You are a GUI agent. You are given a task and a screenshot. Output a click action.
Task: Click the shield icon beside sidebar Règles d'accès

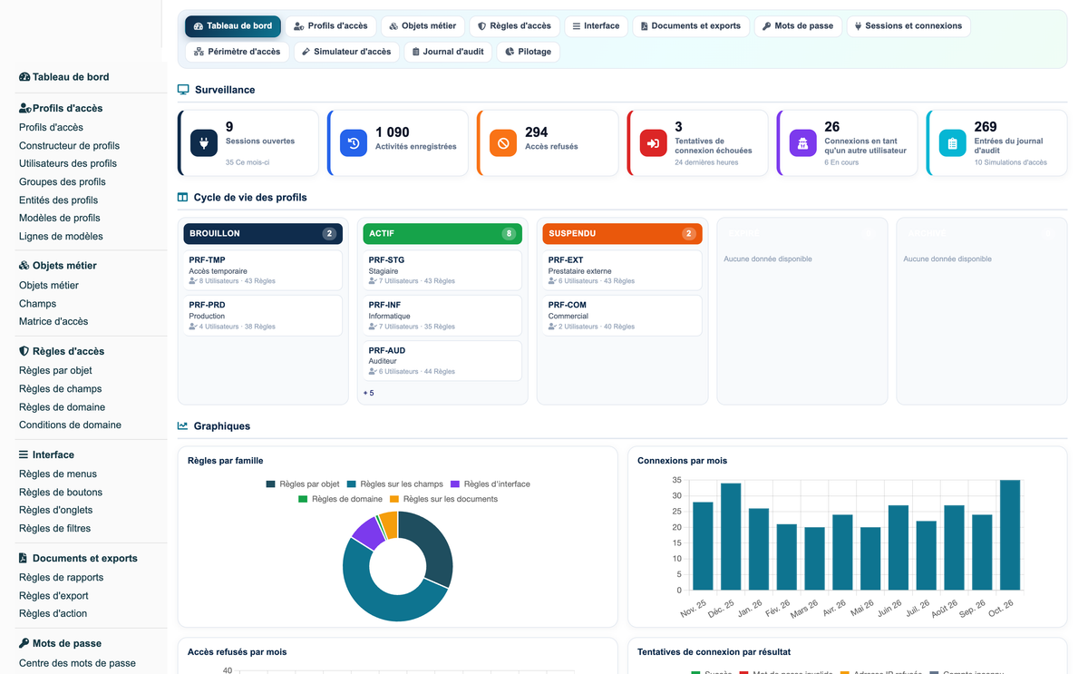point(24,351)
